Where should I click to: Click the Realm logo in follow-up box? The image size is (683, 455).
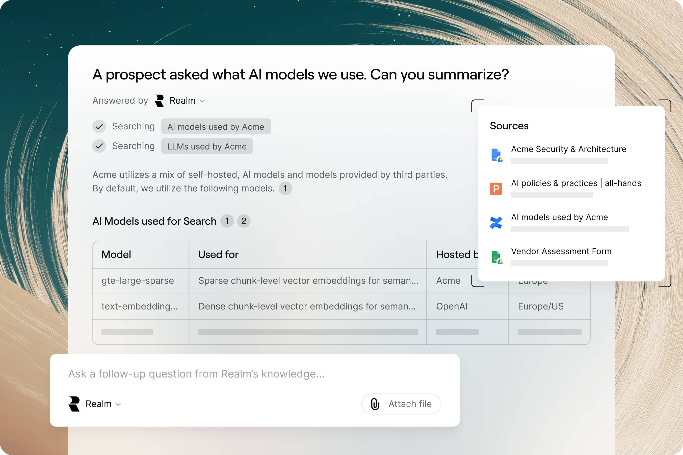click(x=74, y=404)
